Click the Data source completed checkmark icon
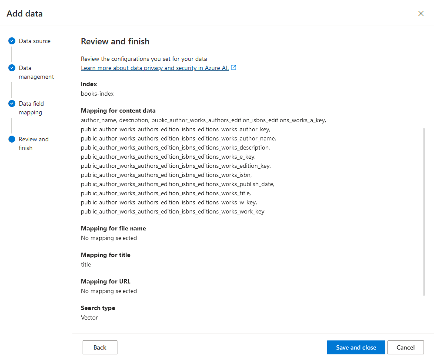Viewport: 434px width, 360px height. coord(11,41)
